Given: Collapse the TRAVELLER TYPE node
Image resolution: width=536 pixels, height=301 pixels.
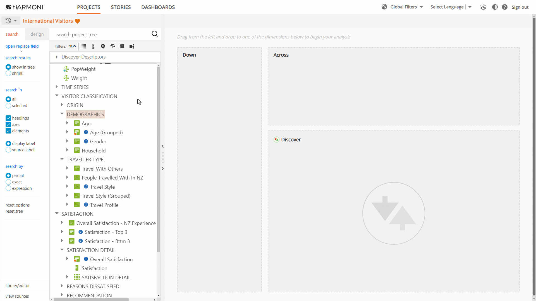Looking at the screenshot, I should tap(62, 159).
